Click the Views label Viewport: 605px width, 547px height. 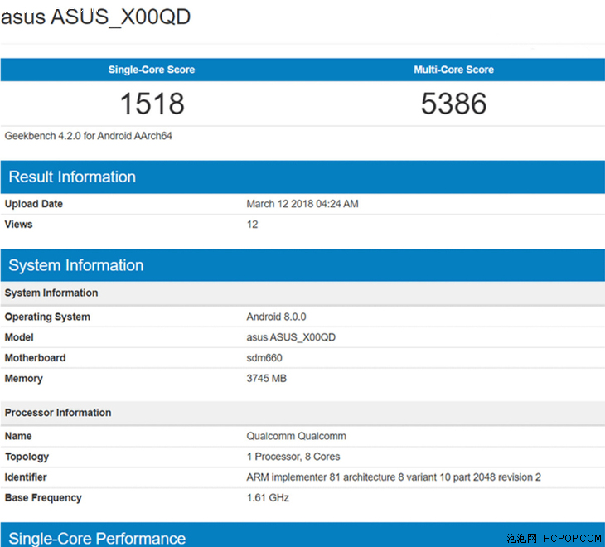(18, 224)
